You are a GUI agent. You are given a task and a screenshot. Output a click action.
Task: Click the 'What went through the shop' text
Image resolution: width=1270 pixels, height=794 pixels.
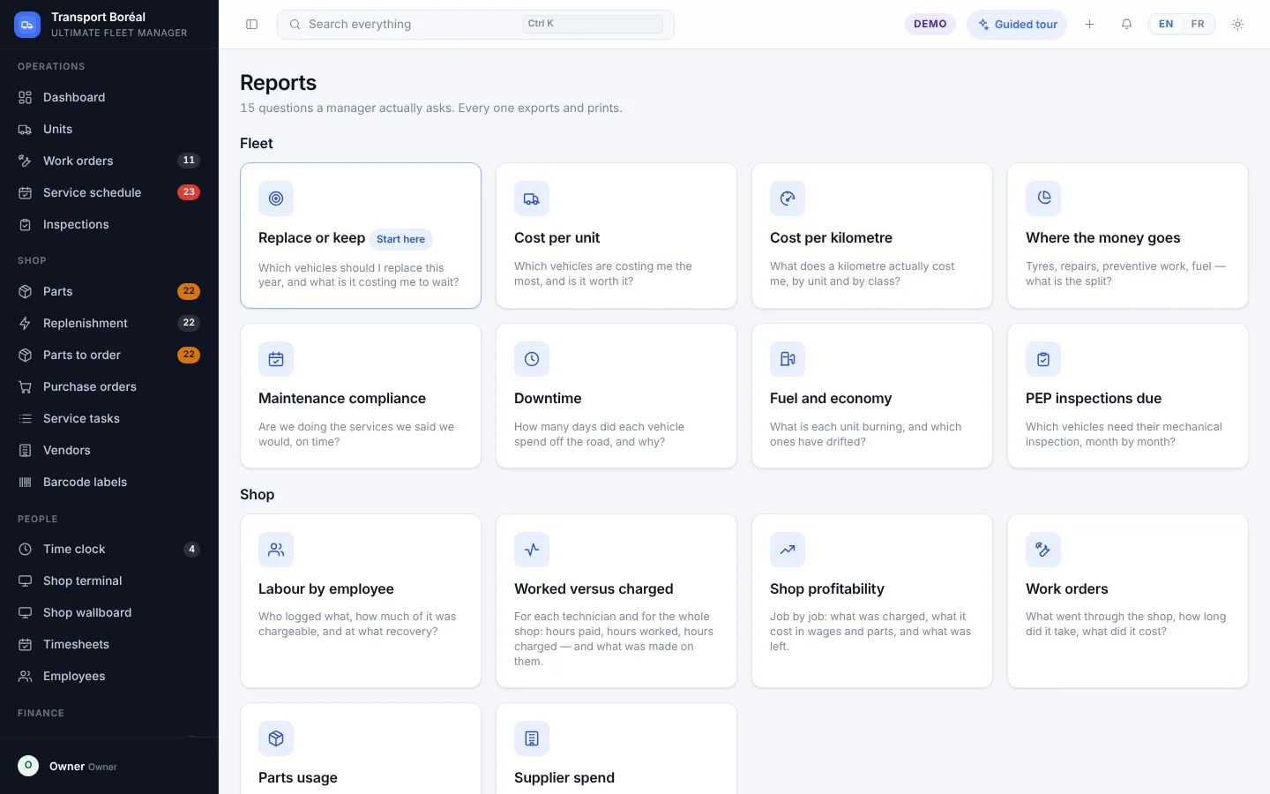(x=1125, y=624)
